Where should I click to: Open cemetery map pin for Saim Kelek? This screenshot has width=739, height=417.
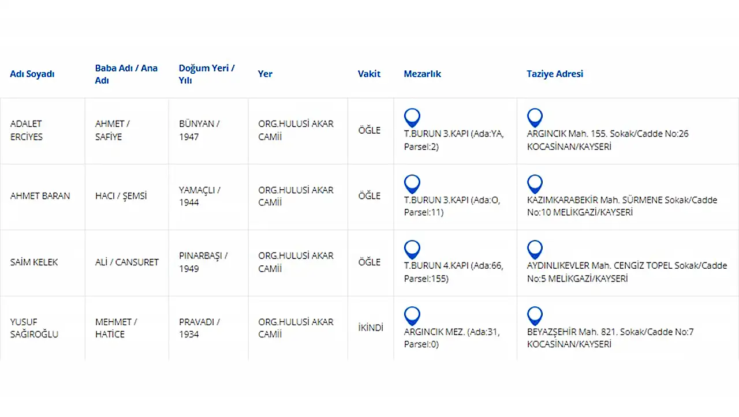pos(412,250)
